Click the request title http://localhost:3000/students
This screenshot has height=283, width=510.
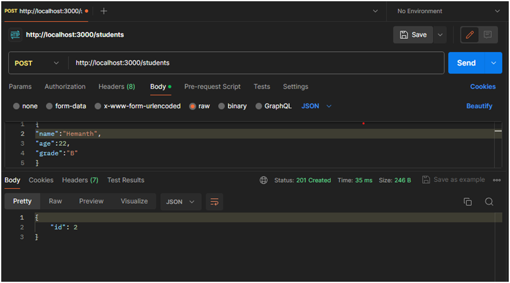[75, 35]
